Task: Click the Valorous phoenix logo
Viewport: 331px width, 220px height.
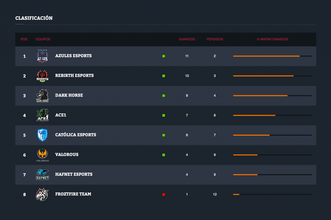Action: [42, 155]
